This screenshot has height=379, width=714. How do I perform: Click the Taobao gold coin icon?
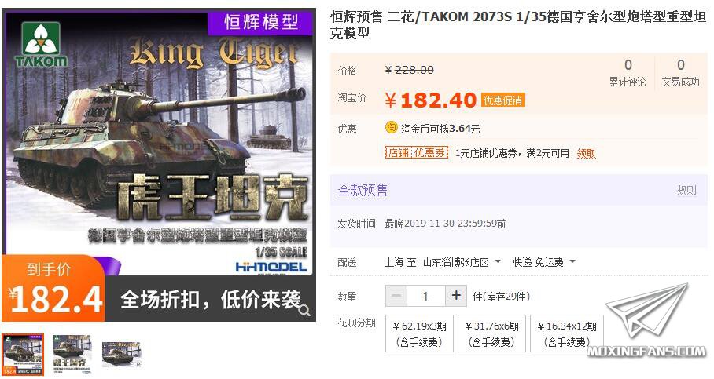coord(391,128)
